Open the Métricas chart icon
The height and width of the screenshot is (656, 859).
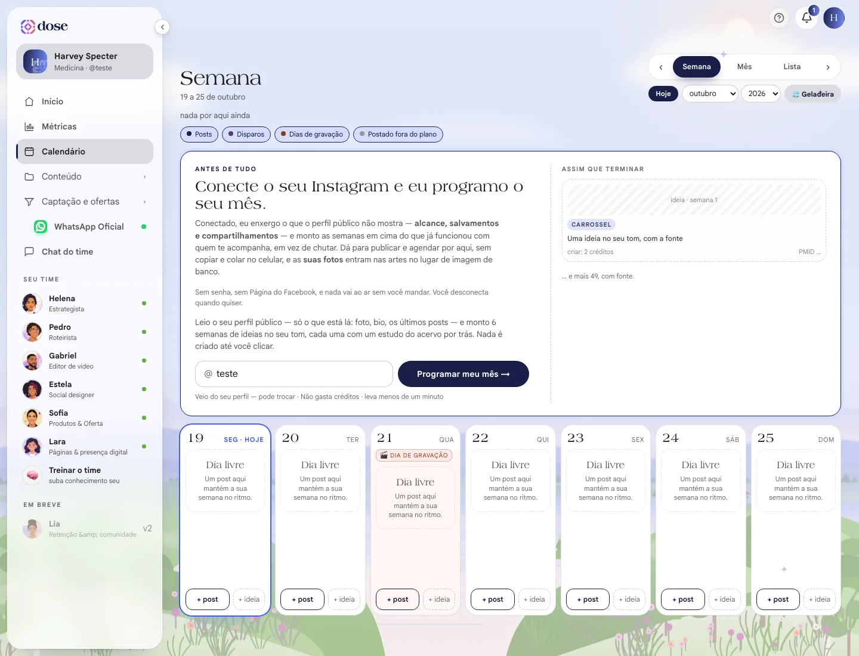pyautogui.click(x=29, y=126)
